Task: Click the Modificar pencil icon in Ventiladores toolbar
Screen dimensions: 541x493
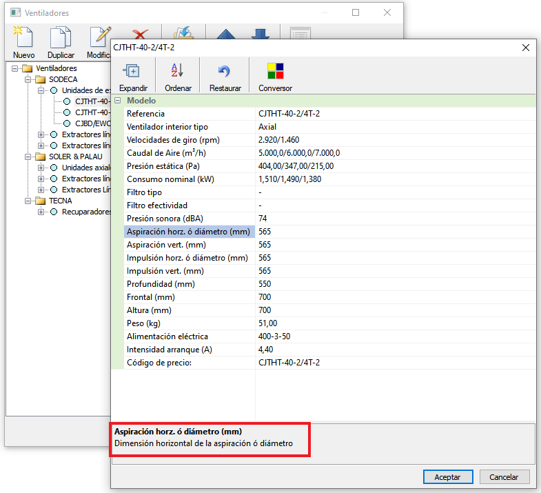Action: click(x=100, y=37)
